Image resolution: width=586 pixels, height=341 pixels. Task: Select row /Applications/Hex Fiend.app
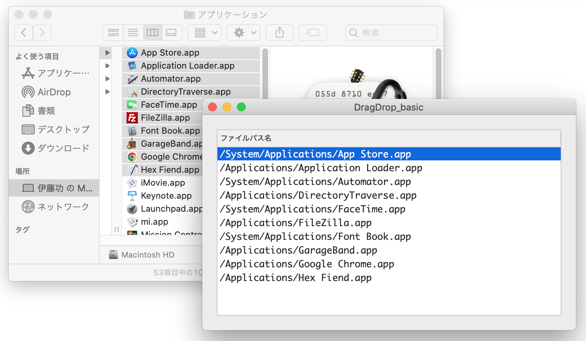389,277
